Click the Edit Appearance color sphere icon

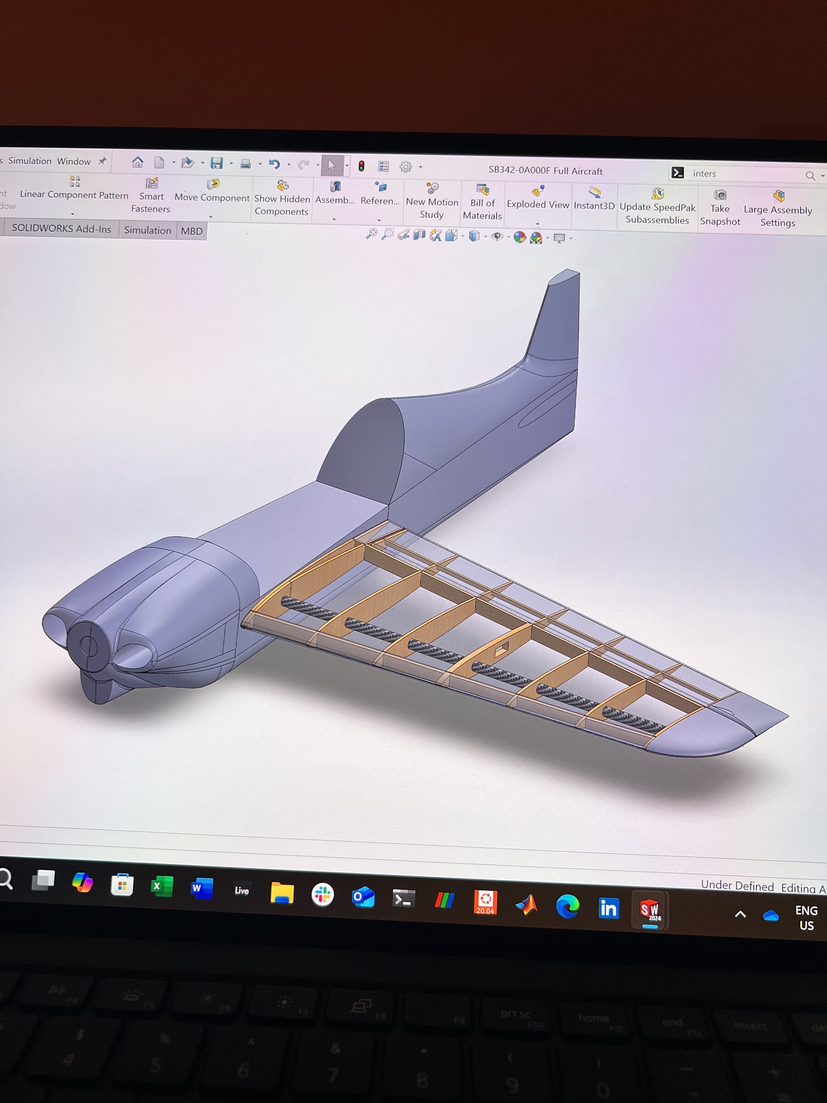click(520, 237)
